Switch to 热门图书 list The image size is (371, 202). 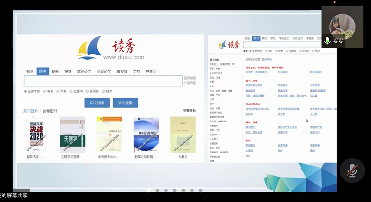(x=30, y=111)
